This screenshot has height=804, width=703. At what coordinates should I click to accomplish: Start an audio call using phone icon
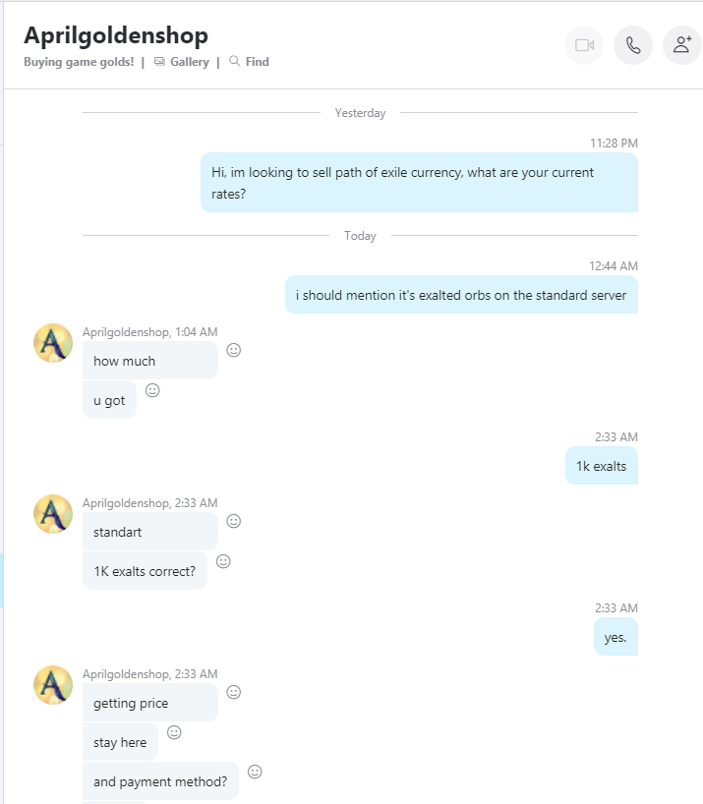(x=633, y=45)
